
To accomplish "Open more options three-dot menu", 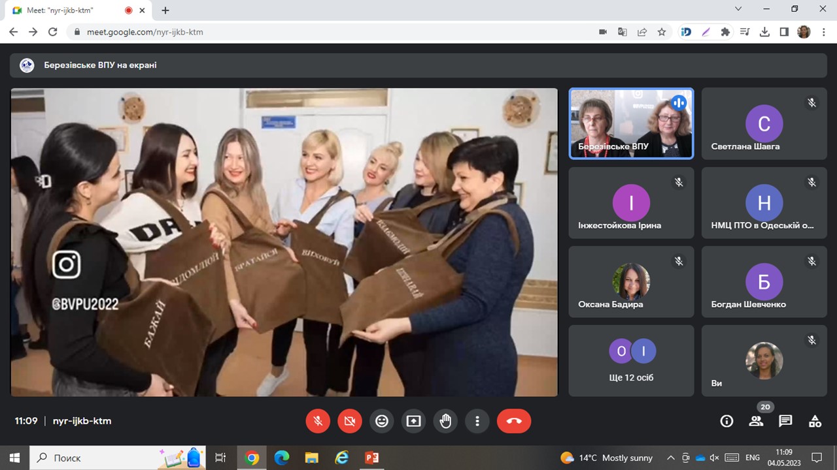I will click(x=477, y=421).
